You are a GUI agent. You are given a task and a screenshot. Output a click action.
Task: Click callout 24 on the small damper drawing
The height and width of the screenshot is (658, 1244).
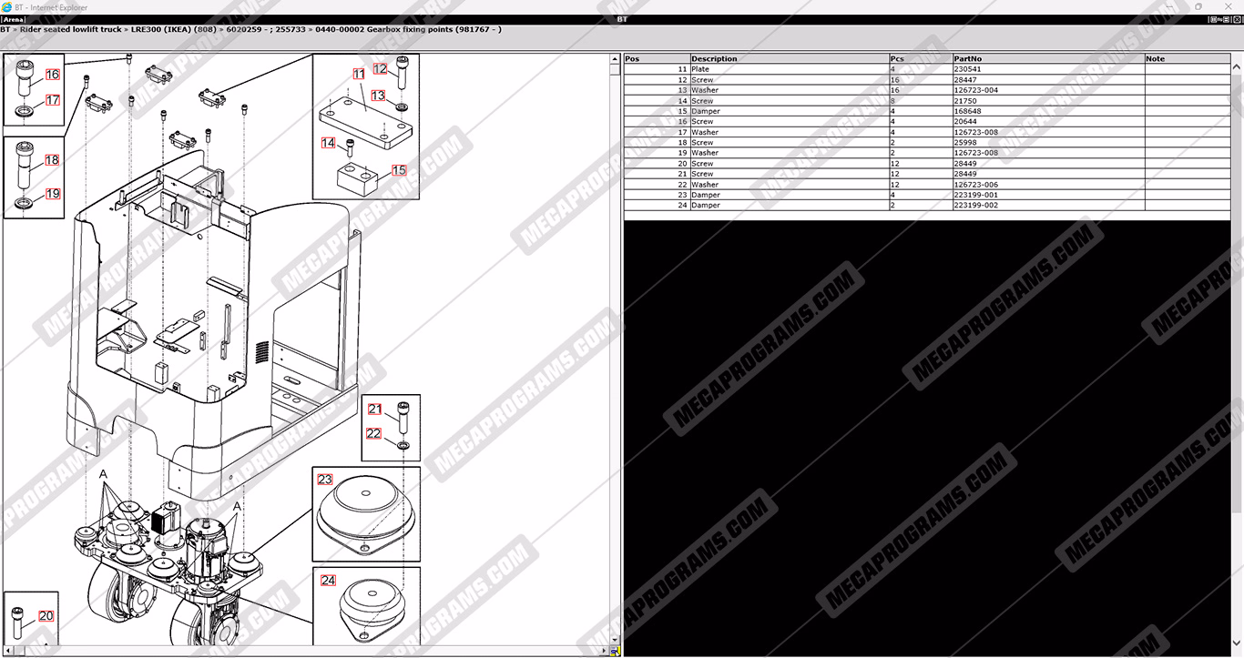328,580
